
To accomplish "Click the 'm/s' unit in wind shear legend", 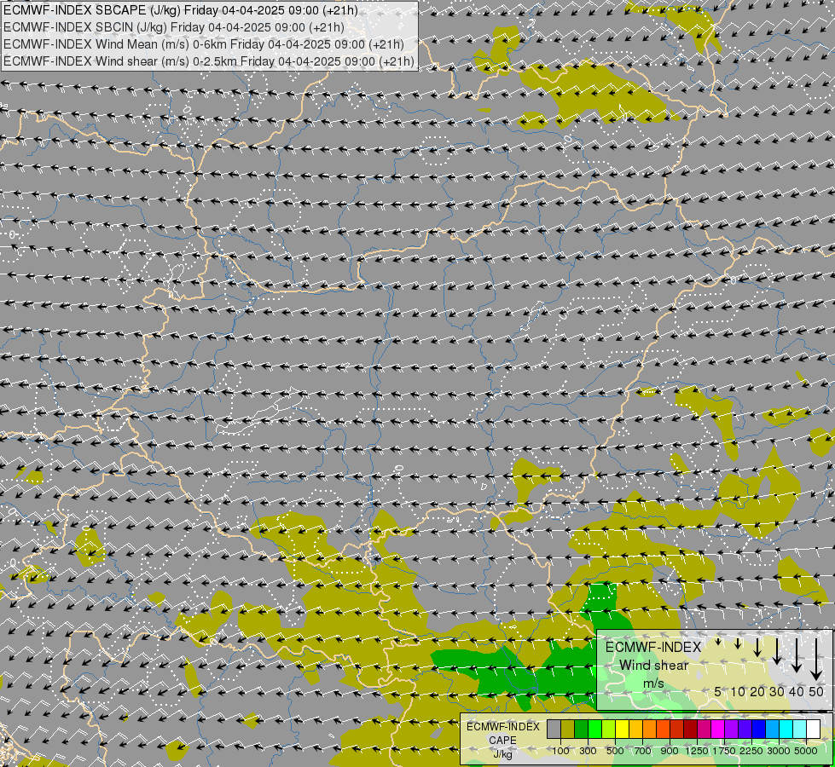I will 653,683.
